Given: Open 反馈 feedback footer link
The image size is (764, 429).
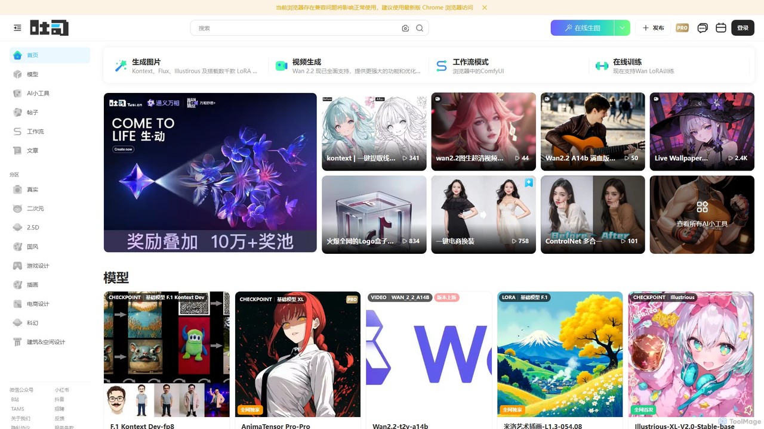Looking at the screenshot, I should [x=59, y=418].
